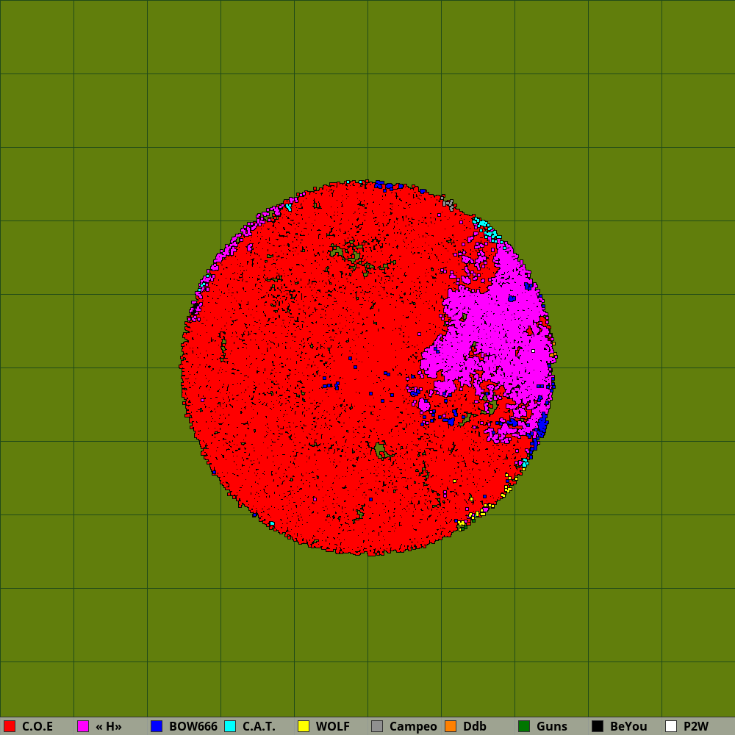Select the Guns legend label
735x735 pixels.
click(552, 726)
